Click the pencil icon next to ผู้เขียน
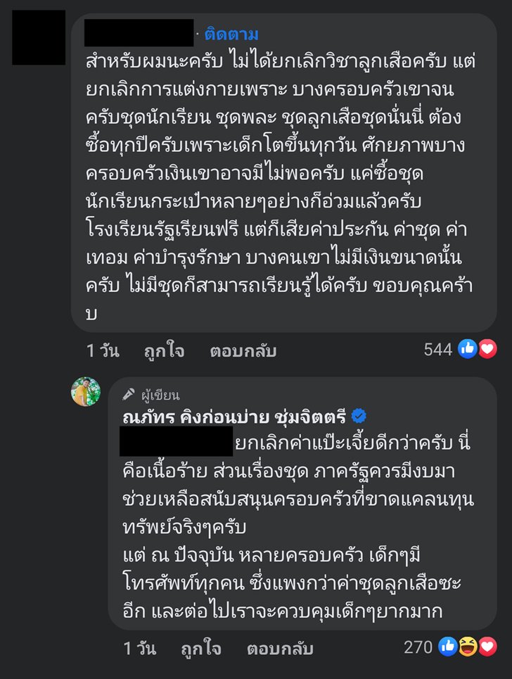Image resolution: width=512 pixels, height=679 pixels. pyautogui.click(x=128, y=394)
